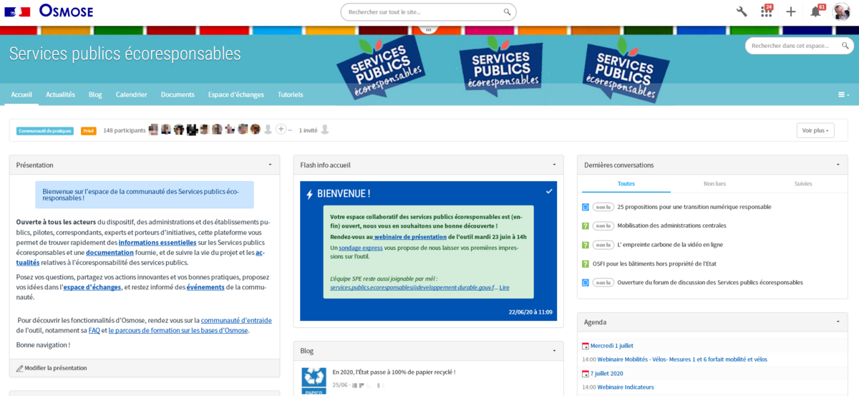Open the notifications bell icon
Screen dimensions: 859x396
point(815,11)
